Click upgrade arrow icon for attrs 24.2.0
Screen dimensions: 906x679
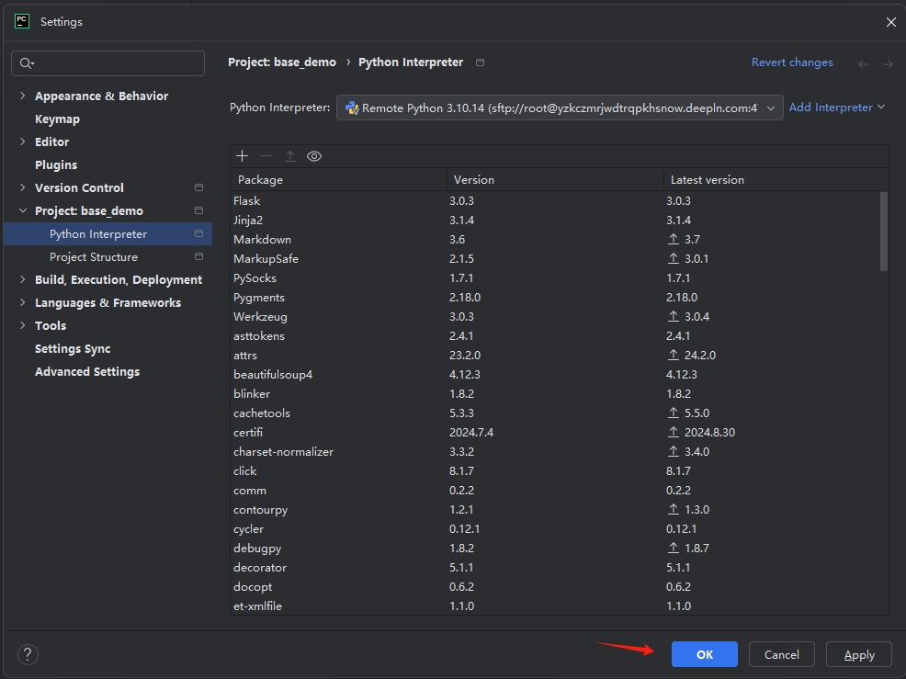pyautogui.click(x=674, y=355)
